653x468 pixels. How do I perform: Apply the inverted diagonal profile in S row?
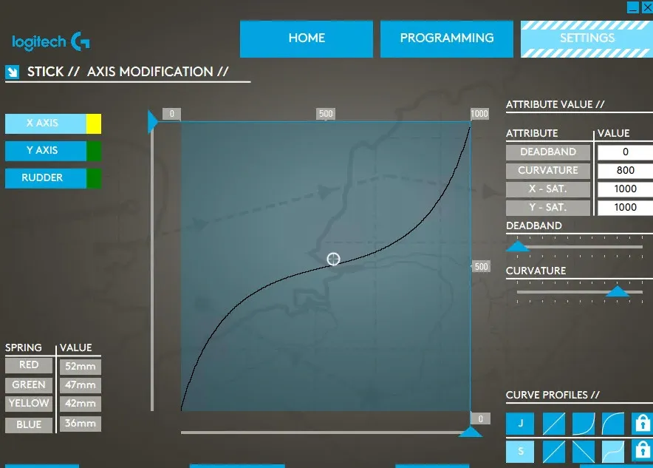coord(584,451)
